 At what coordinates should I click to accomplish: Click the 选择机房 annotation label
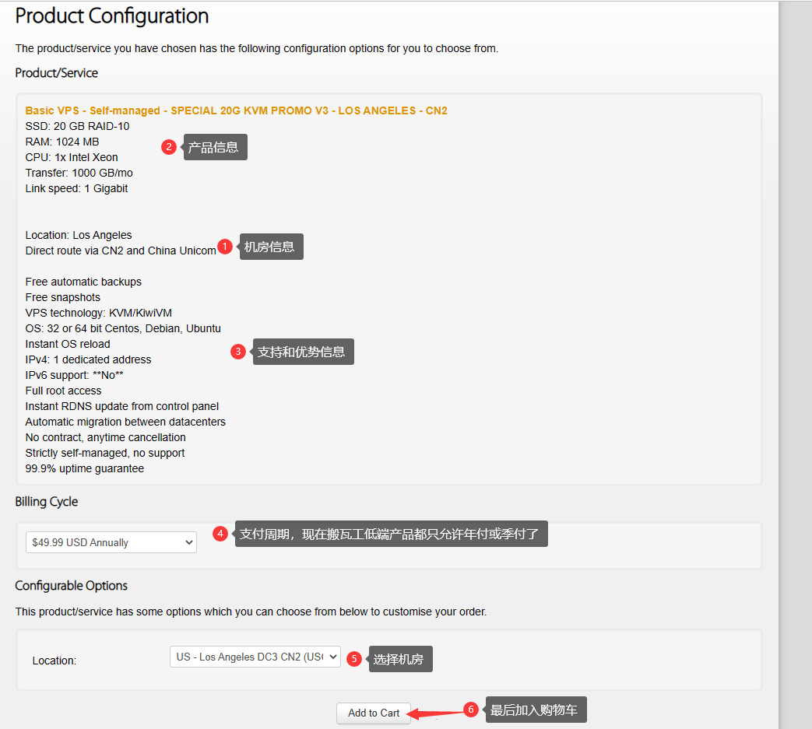[399, 659]
